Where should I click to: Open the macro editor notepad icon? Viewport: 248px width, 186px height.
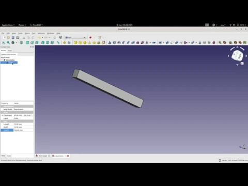(x=100, y=38)
